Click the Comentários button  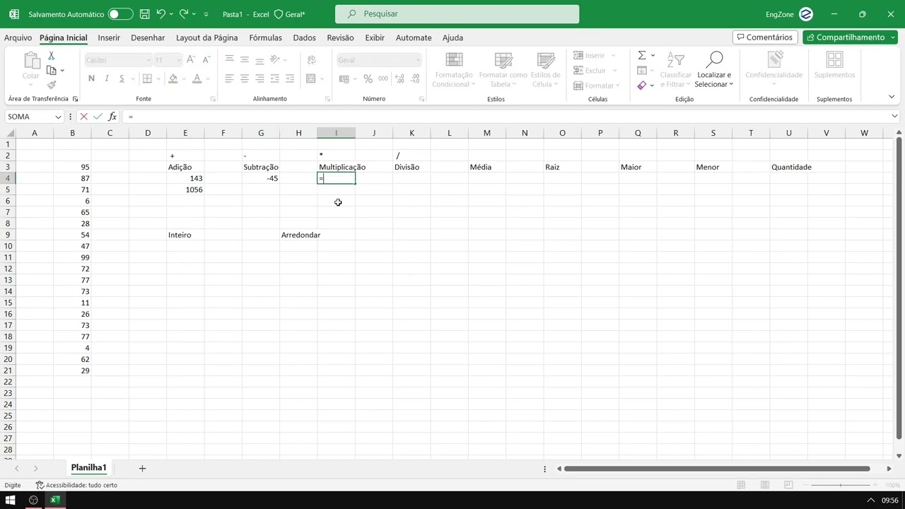coord(765,37)
